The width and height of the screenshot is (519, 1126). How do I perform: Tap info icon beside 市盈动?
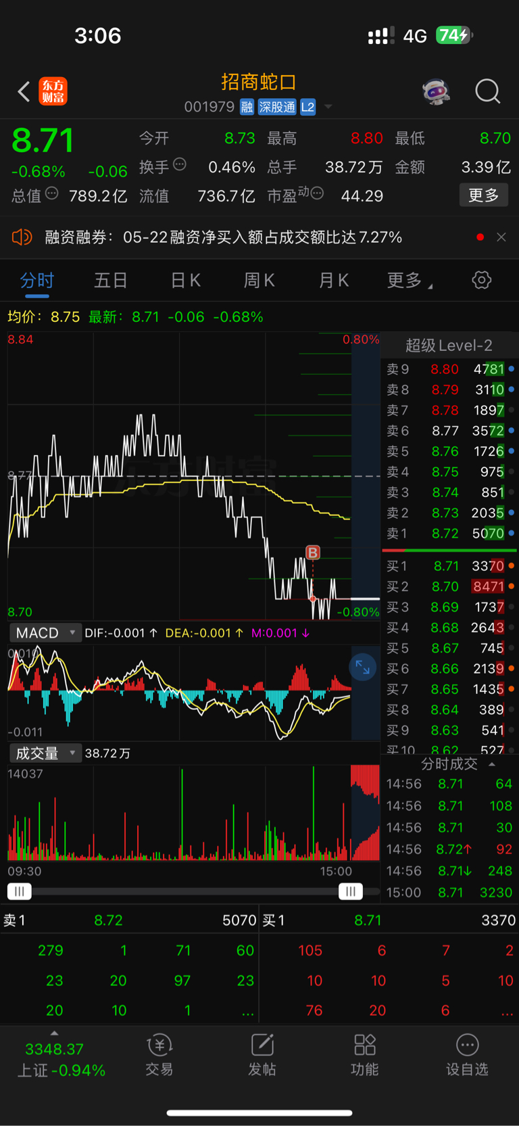click(317, 194)
